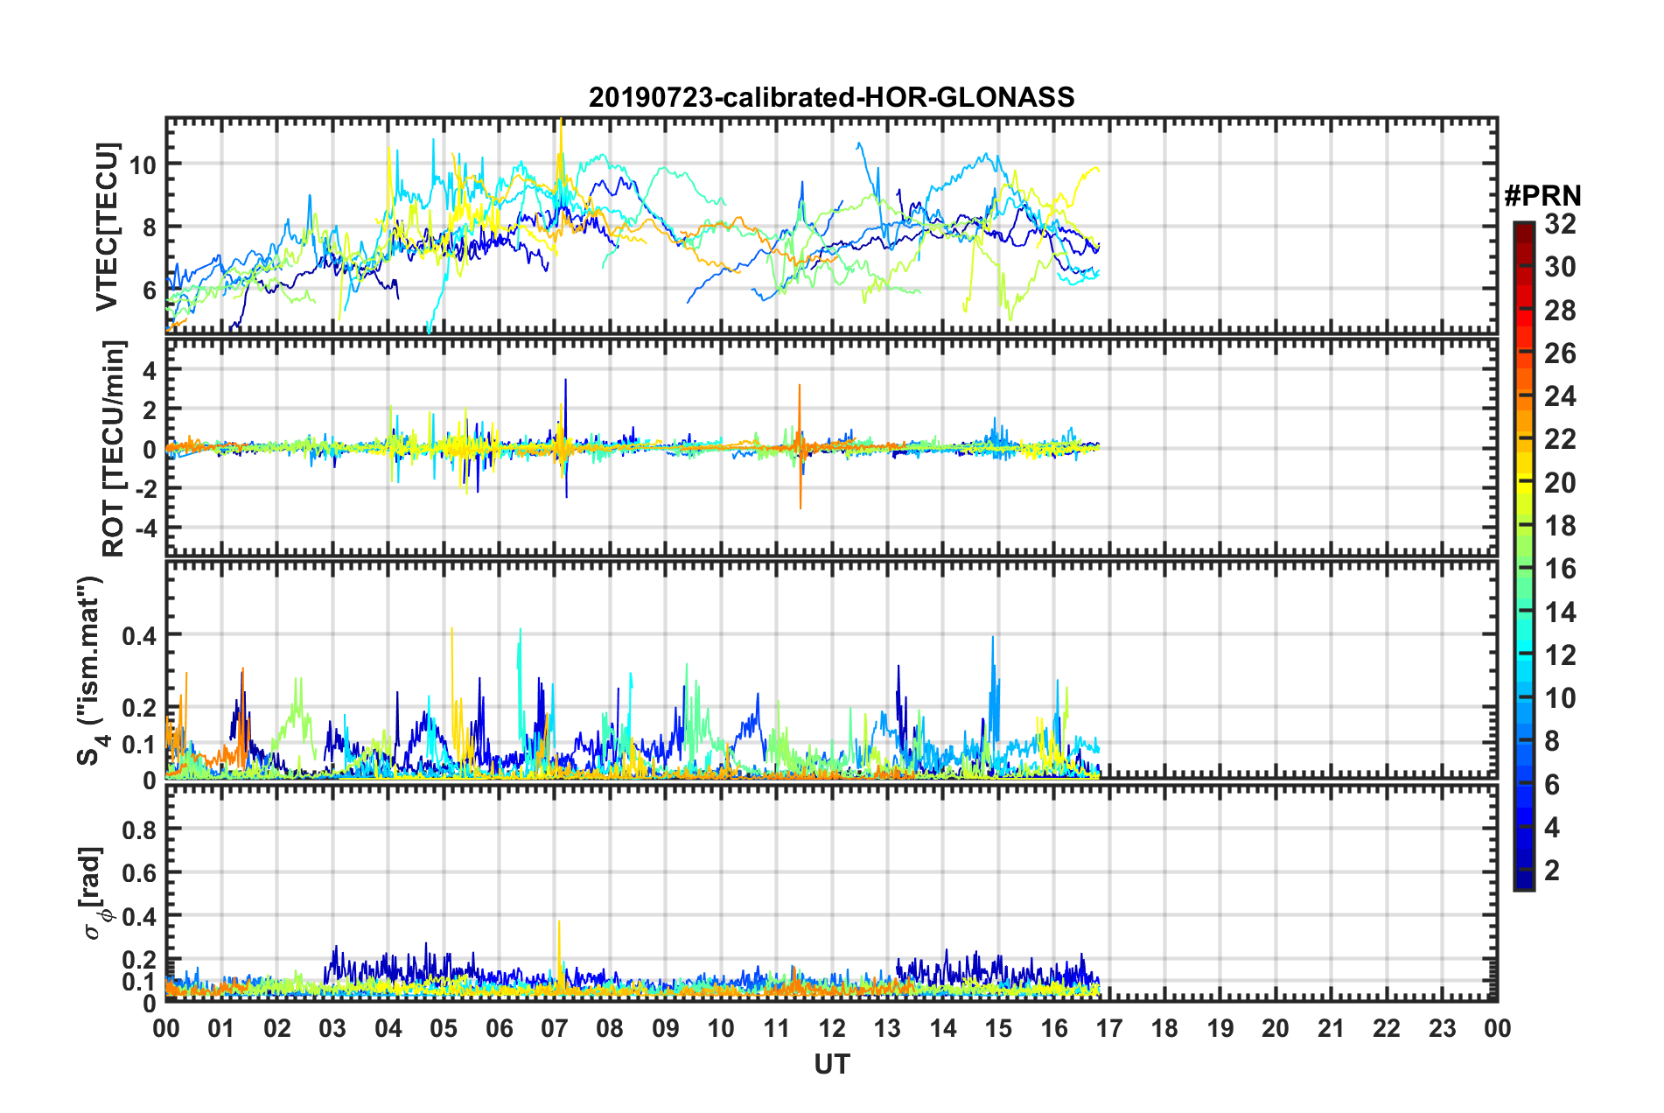Click the S4 ("ism.mat") axis label
Viewport: 1664px width, 1113px height.
tap(90, 670)
